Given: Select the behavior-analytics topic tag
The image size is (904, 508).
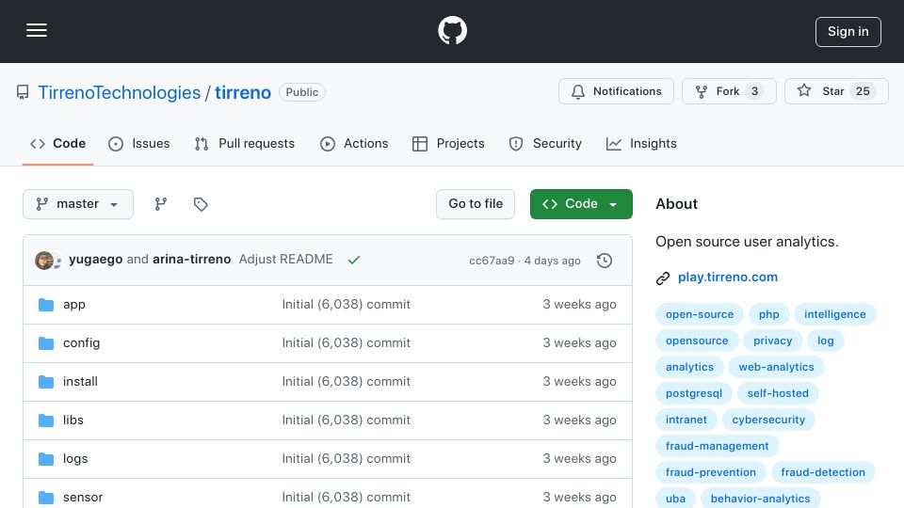Looking at the screenshot, I should [760, 500].
